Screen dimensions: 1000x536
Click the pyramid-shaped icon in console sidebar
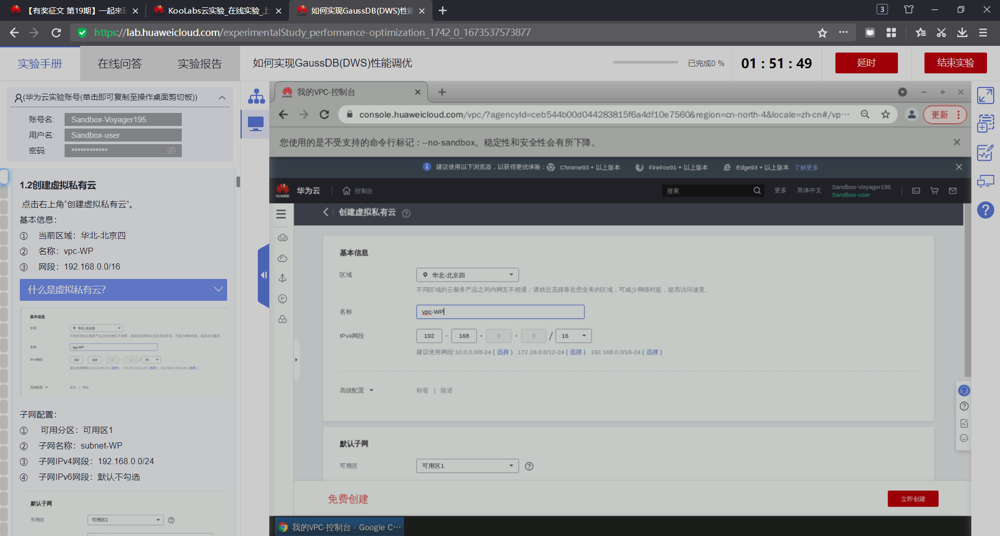coord(283,278)
